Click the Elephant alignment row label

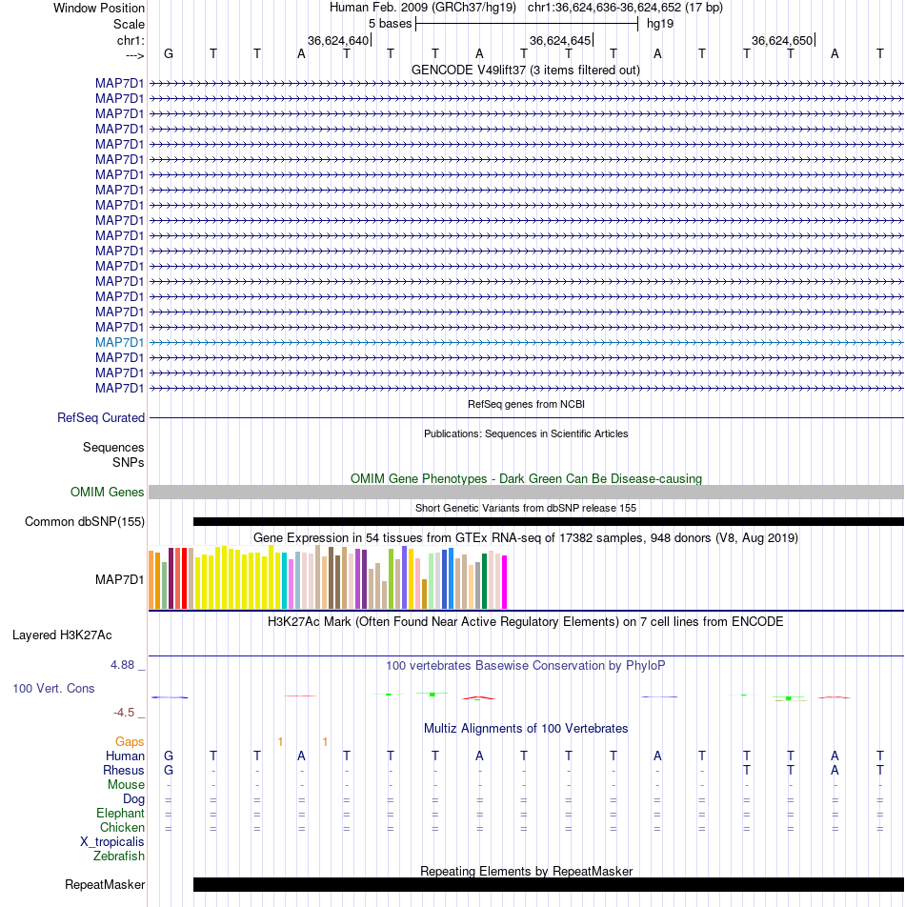(120, 814)
